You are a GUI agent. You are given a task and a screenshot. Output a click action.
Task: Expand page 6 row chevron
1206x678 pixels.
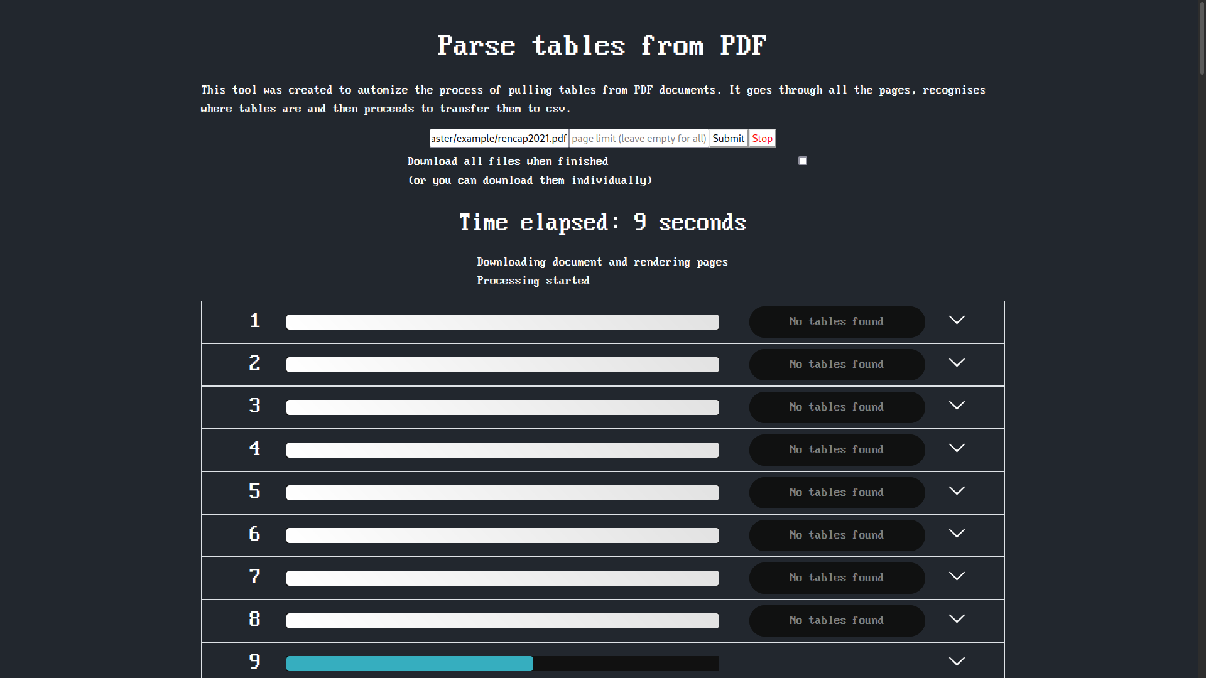coord(957,534)
